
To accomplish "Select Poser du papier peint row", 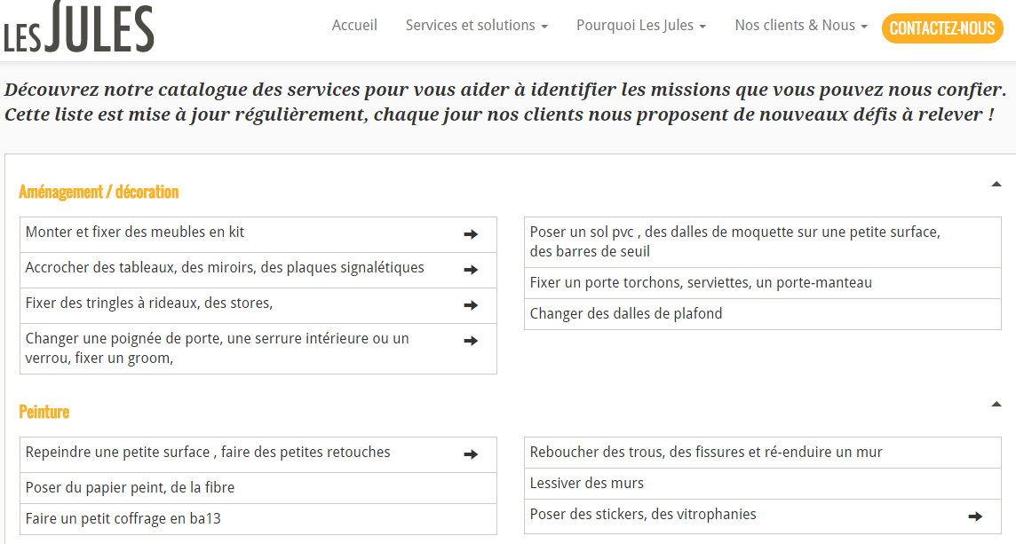I will (x=258, y=488).
